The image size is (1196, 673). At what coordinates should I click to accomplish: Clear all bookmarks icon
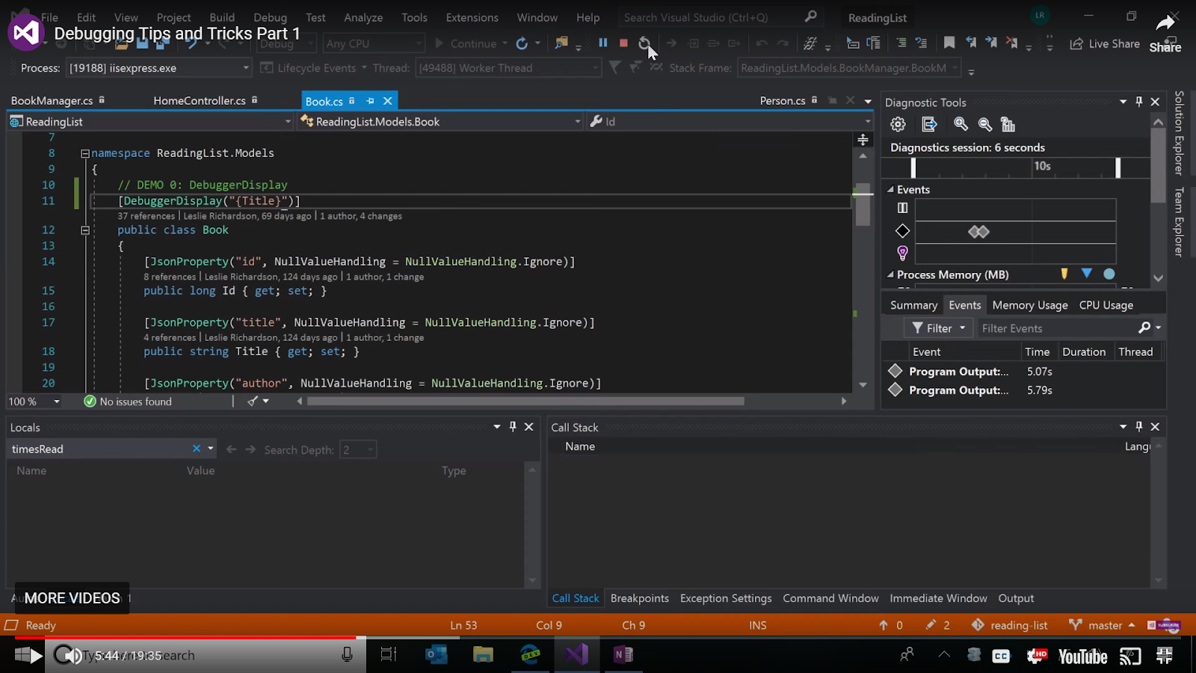[1011, 43]
